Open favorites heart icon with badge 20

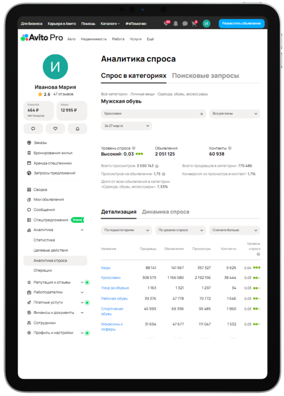[x=166, y=23]
